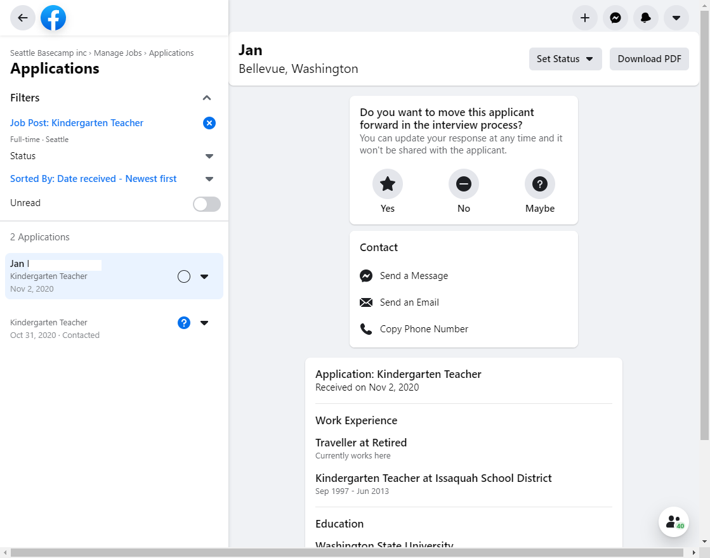
Task: Open the Create menu with the plus icon
Action: (x=584, y=18)
